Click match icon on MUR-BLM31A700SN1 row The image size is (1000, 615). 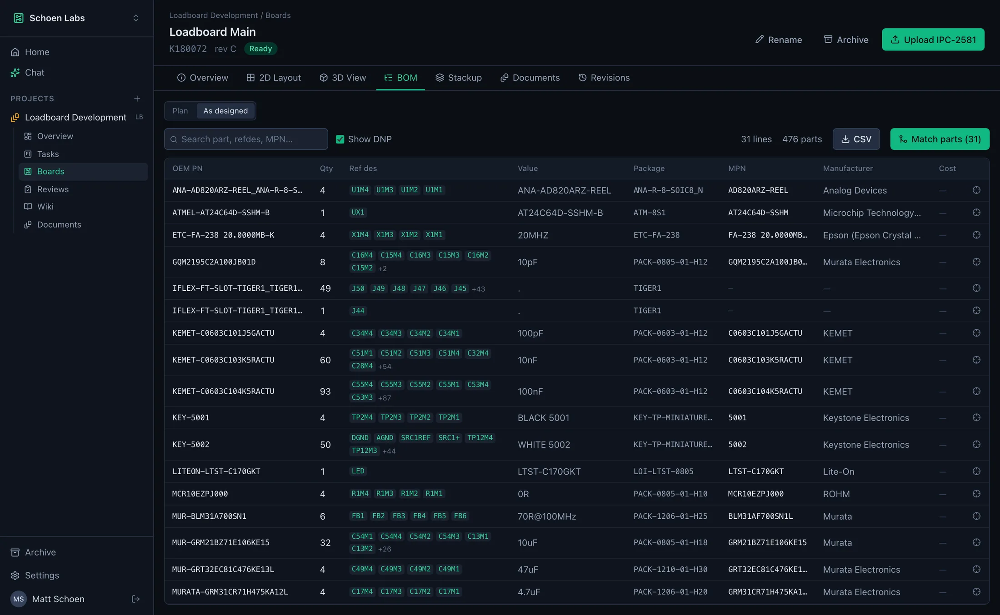click(x=976, y=516)
